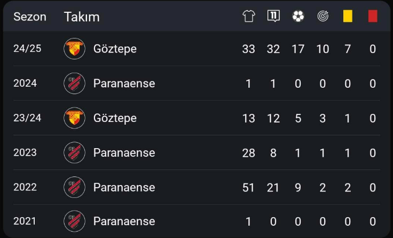Click the target assists column icon
393x238 pixels.
[323, 17]
